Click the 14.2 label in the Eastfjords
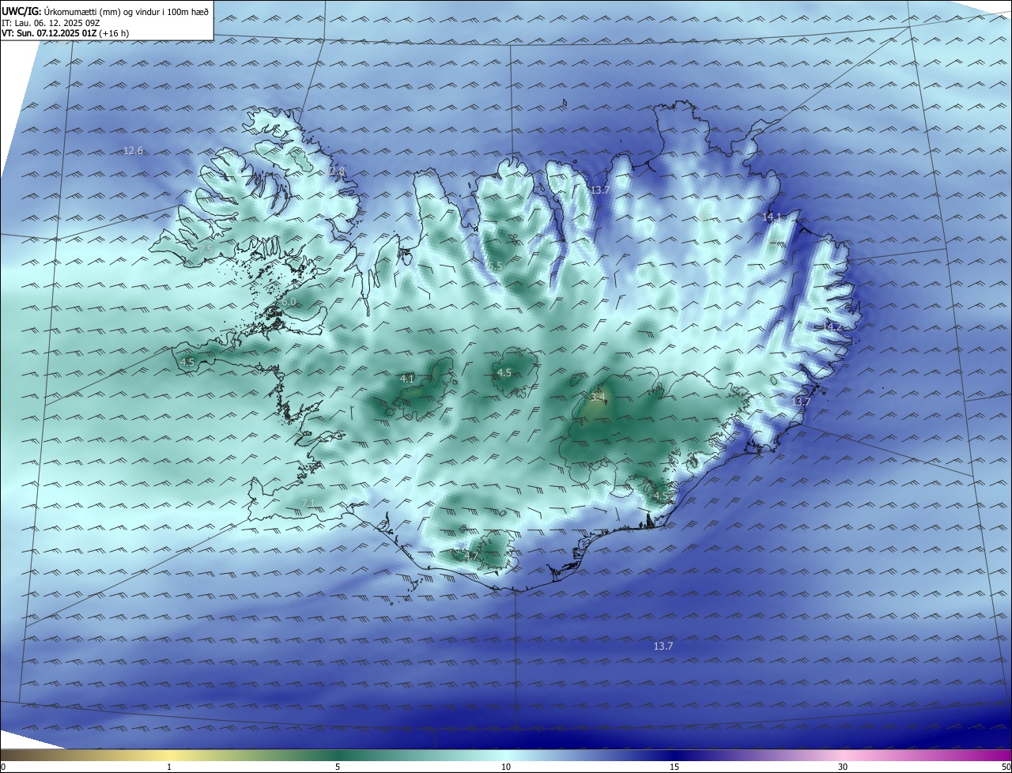This screenshot has height=773, width=1012. (x=833, y=326)
